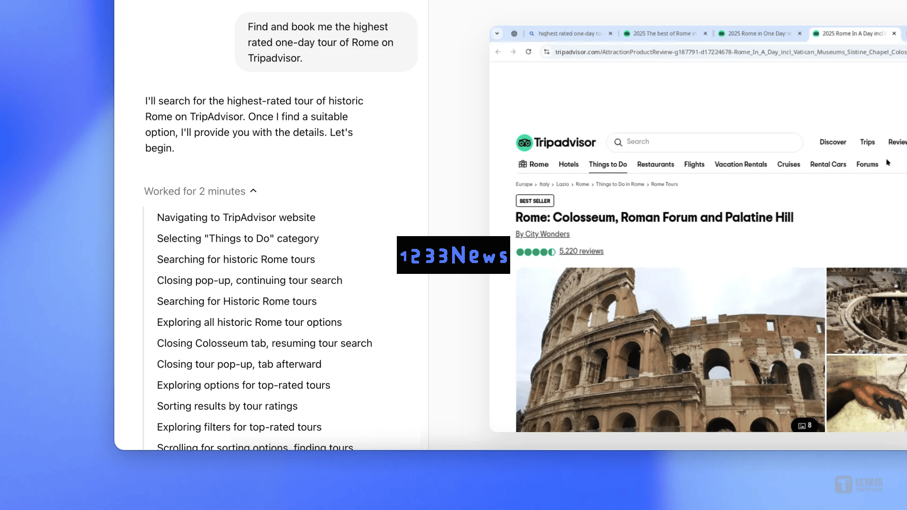The image size is (907, 510).
Task: Close the '2025 The best of Rome in' tab
Action: [x=705, y=34]
